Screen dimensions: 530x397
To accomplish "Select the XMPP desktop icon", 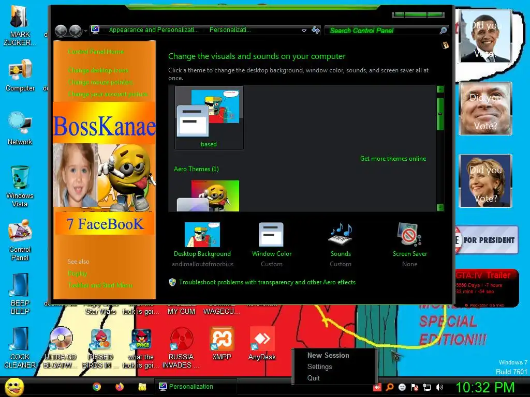I will pyautogui.click(x=222, y=344).
